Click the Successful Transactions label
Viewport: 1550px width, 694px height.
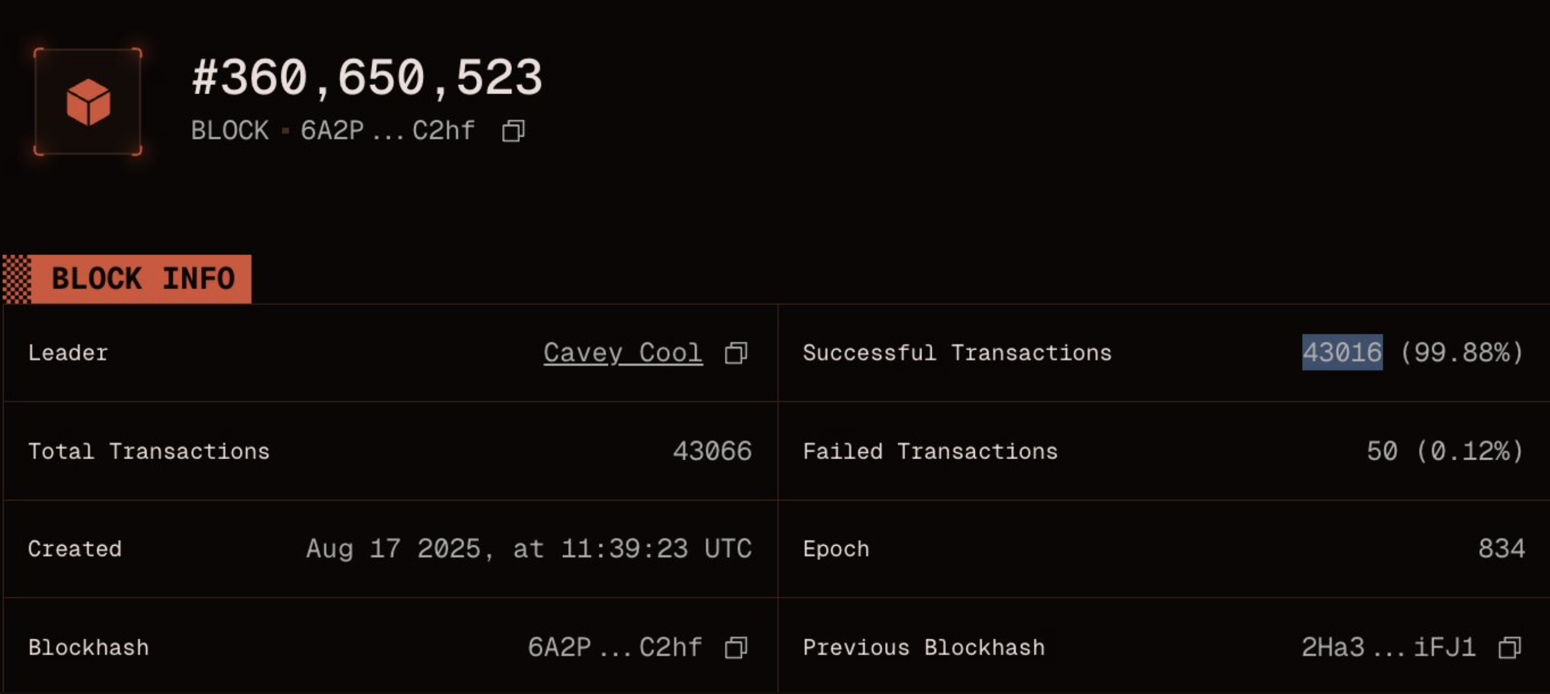point(956,353)
